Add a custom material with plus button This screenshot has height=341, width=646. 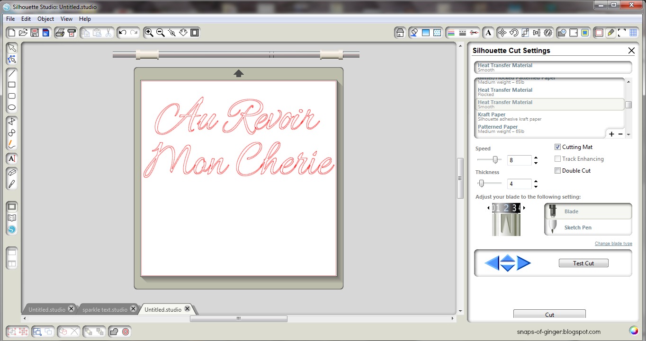coord(611,134)
